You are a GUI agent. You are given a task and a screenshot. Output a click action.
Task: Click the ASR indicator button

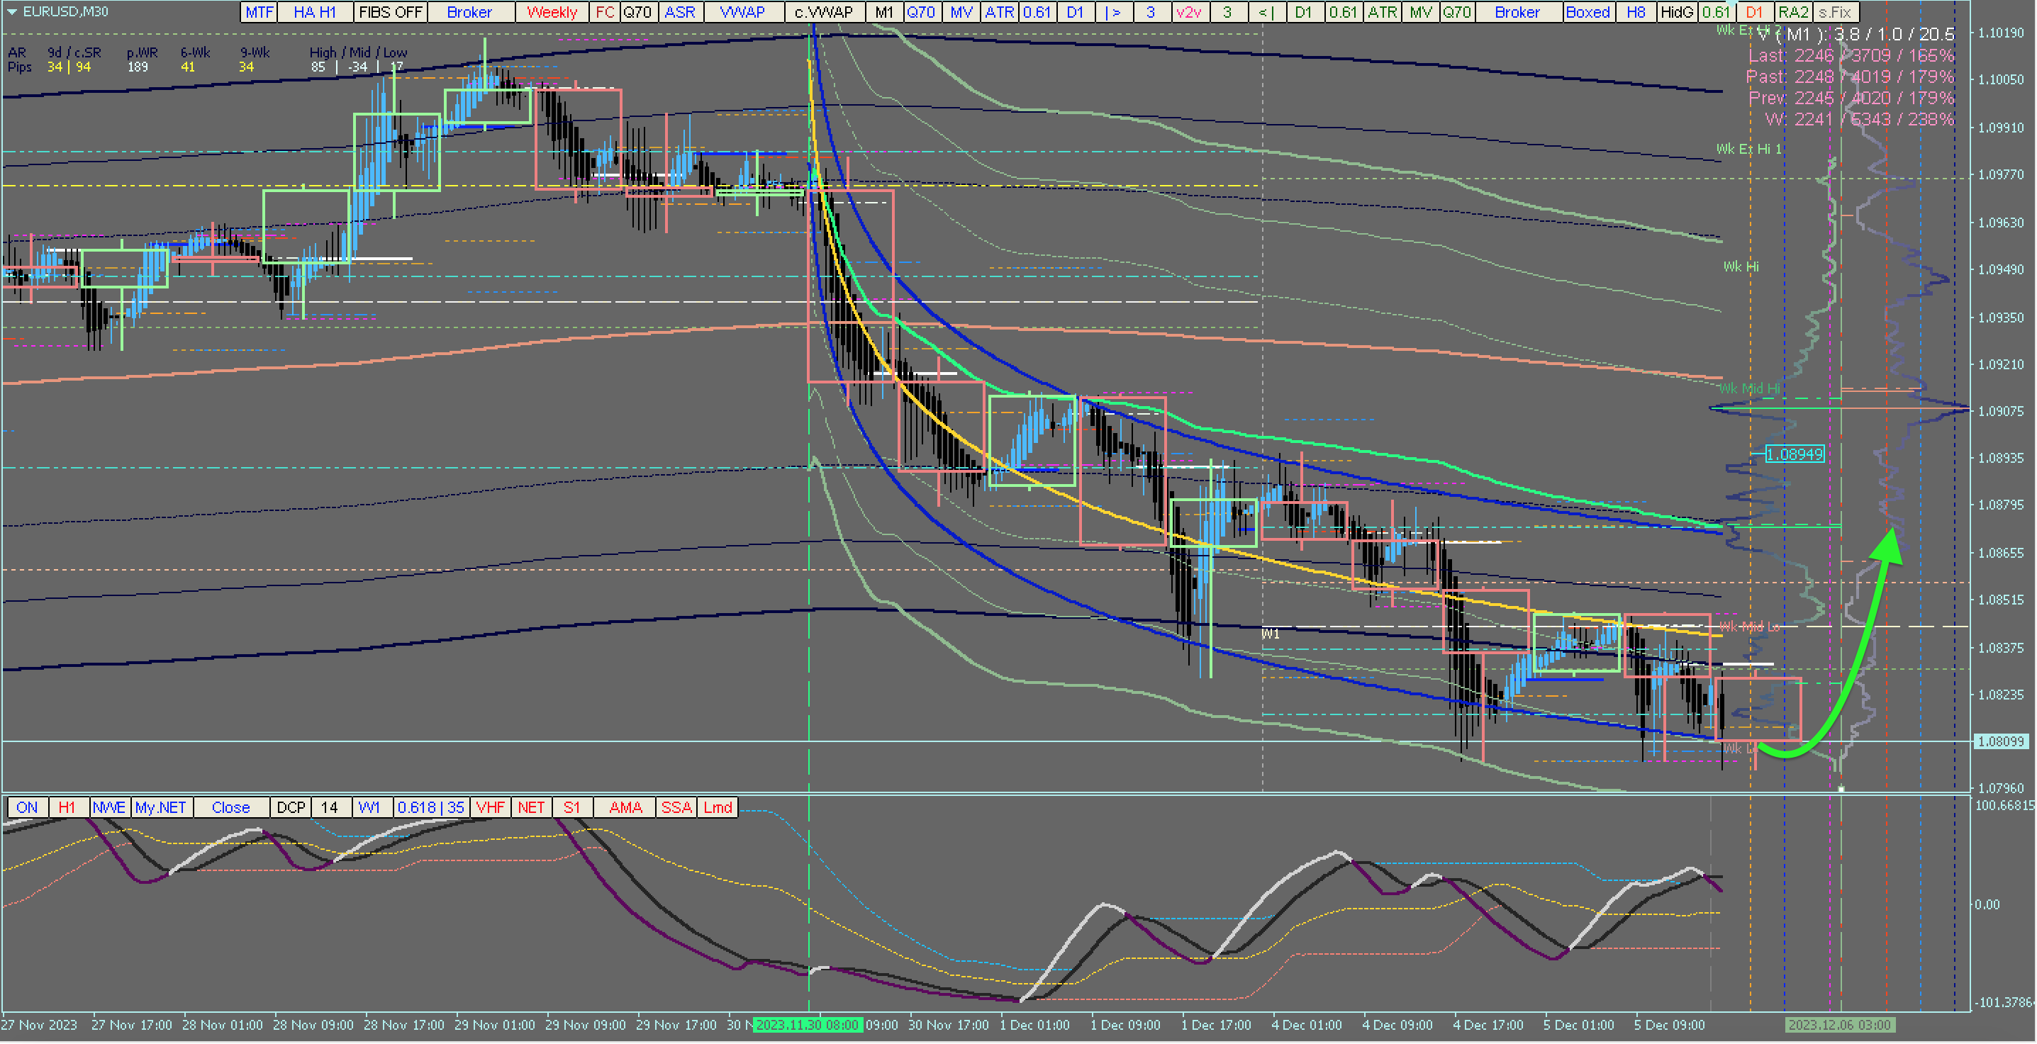coord(679,12)
